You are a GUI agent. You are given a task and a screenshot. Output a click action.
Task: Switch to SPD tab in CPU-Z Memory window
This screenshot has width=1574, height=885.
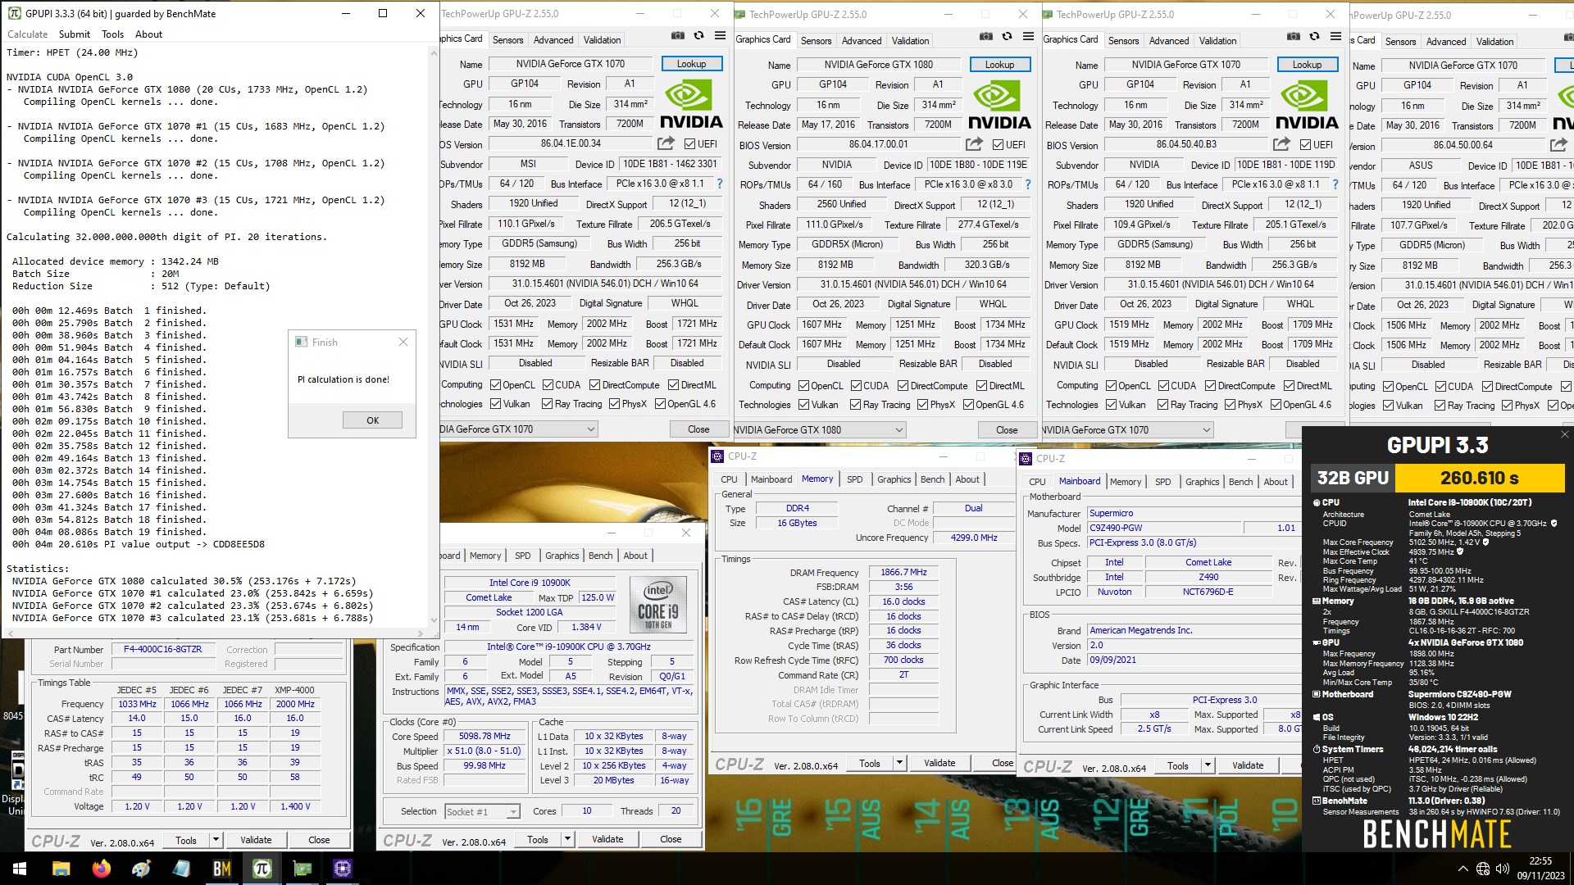tap(854, 479)
